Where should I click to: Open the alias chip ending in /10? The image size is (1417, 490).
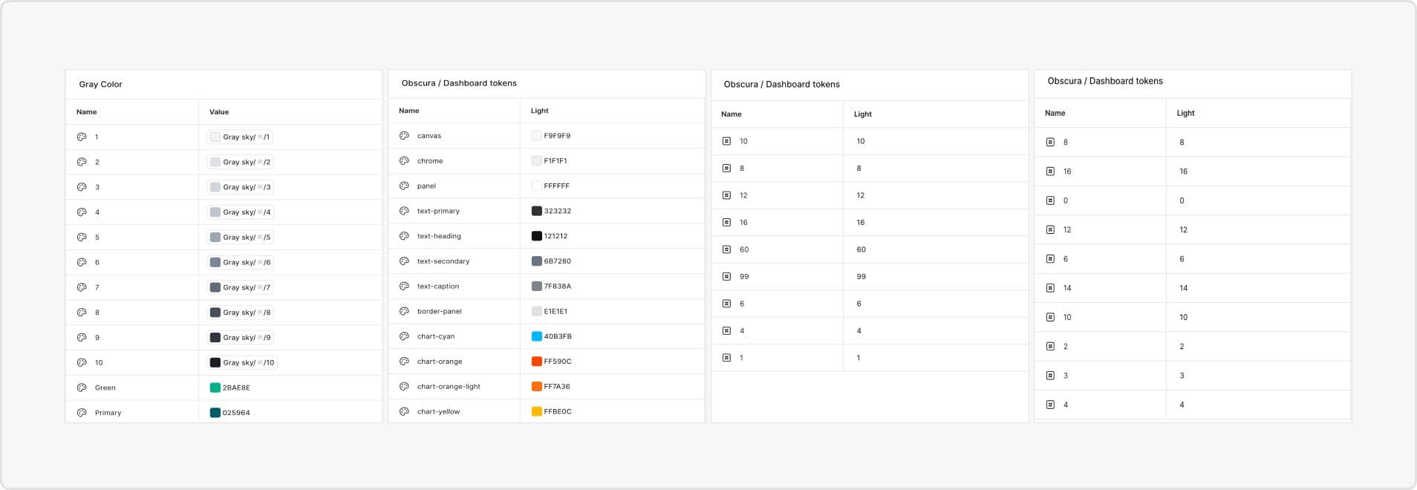[242, 363]
